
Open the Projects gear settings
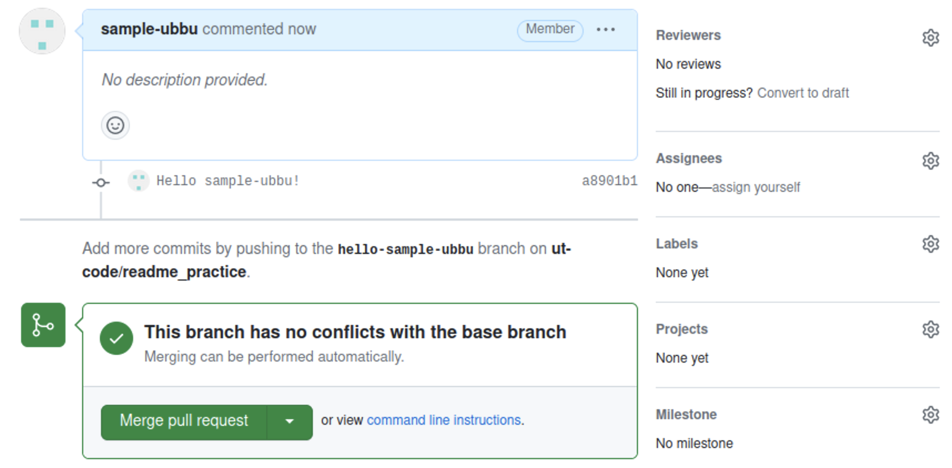[930, 329]
